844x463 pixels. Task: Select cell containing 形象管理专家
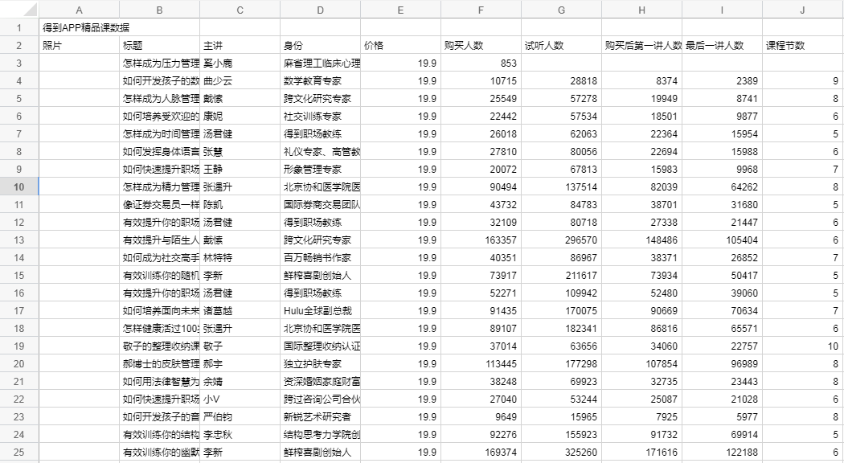(x=320, y=169)
